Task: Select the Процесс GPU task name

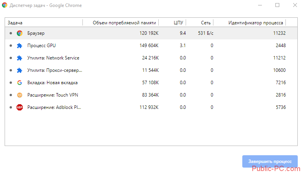Action: coord(42,46)
